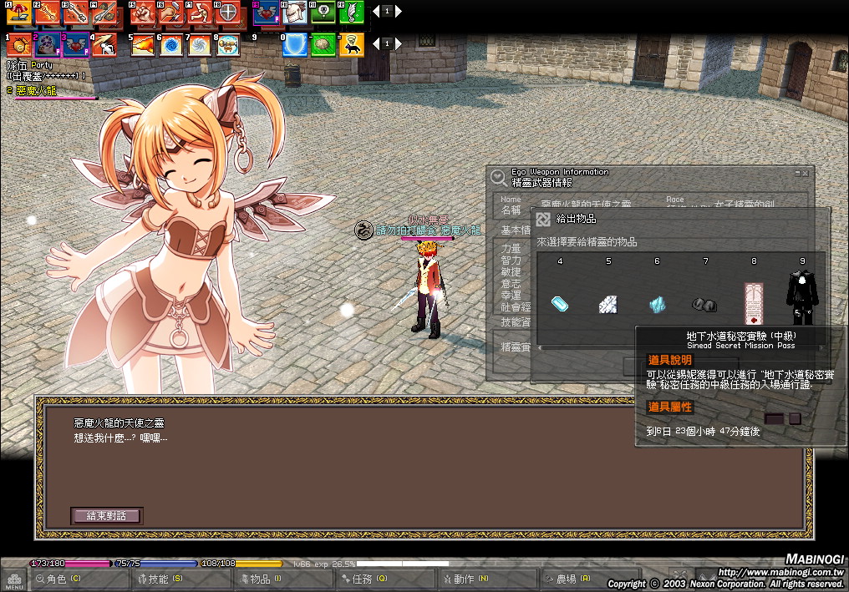This screenshot has height=592, width=849.
Task: Select the F8 shield defense skill icon
Action: tap(226, 12)
